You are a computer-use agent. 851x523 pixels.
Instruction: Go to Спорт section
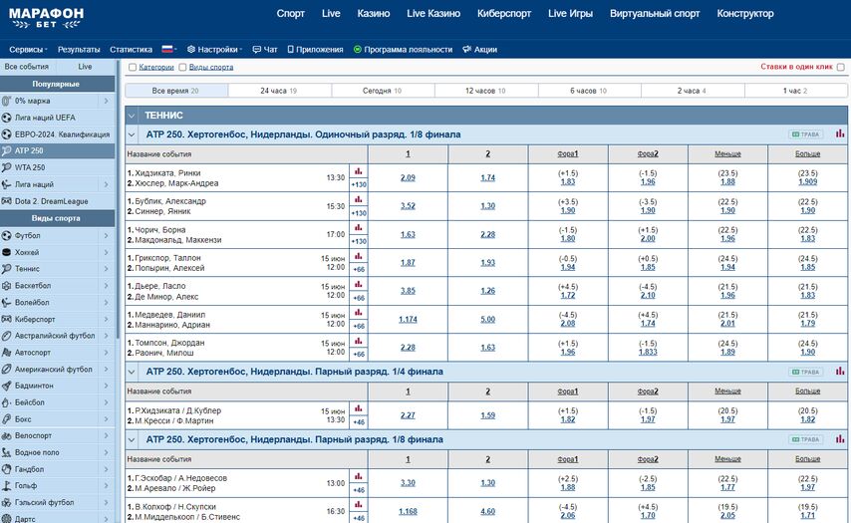[290, 14]
